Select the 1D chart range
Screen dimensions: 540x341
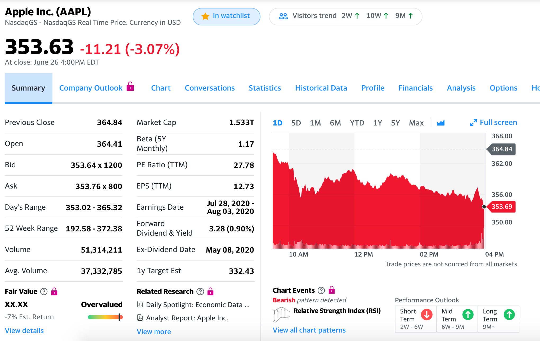point(278,123)
